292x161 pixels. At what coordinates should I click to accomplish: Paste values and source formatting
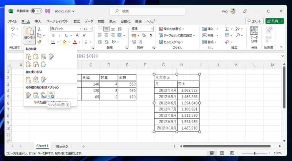coord(43,80)
